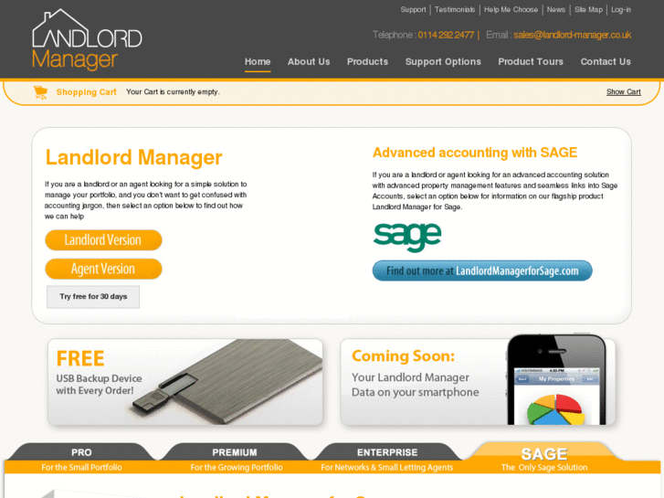Click the sales@landlord-manager.co.uk email link
Screen dimensions: 664x498
[x=572, y=35]
